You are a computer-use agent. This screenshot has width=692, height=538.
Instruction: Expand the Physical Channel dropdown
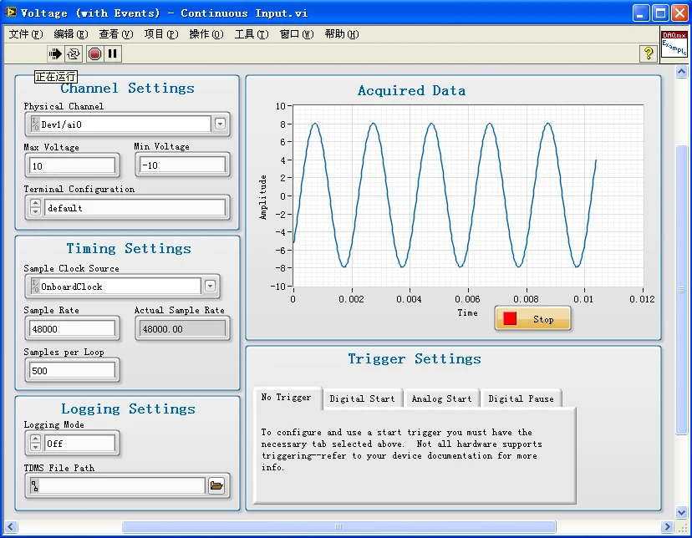(220, 124)
